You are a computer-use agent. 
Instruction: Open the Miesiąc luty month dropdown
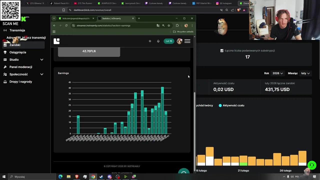[305, 73]
